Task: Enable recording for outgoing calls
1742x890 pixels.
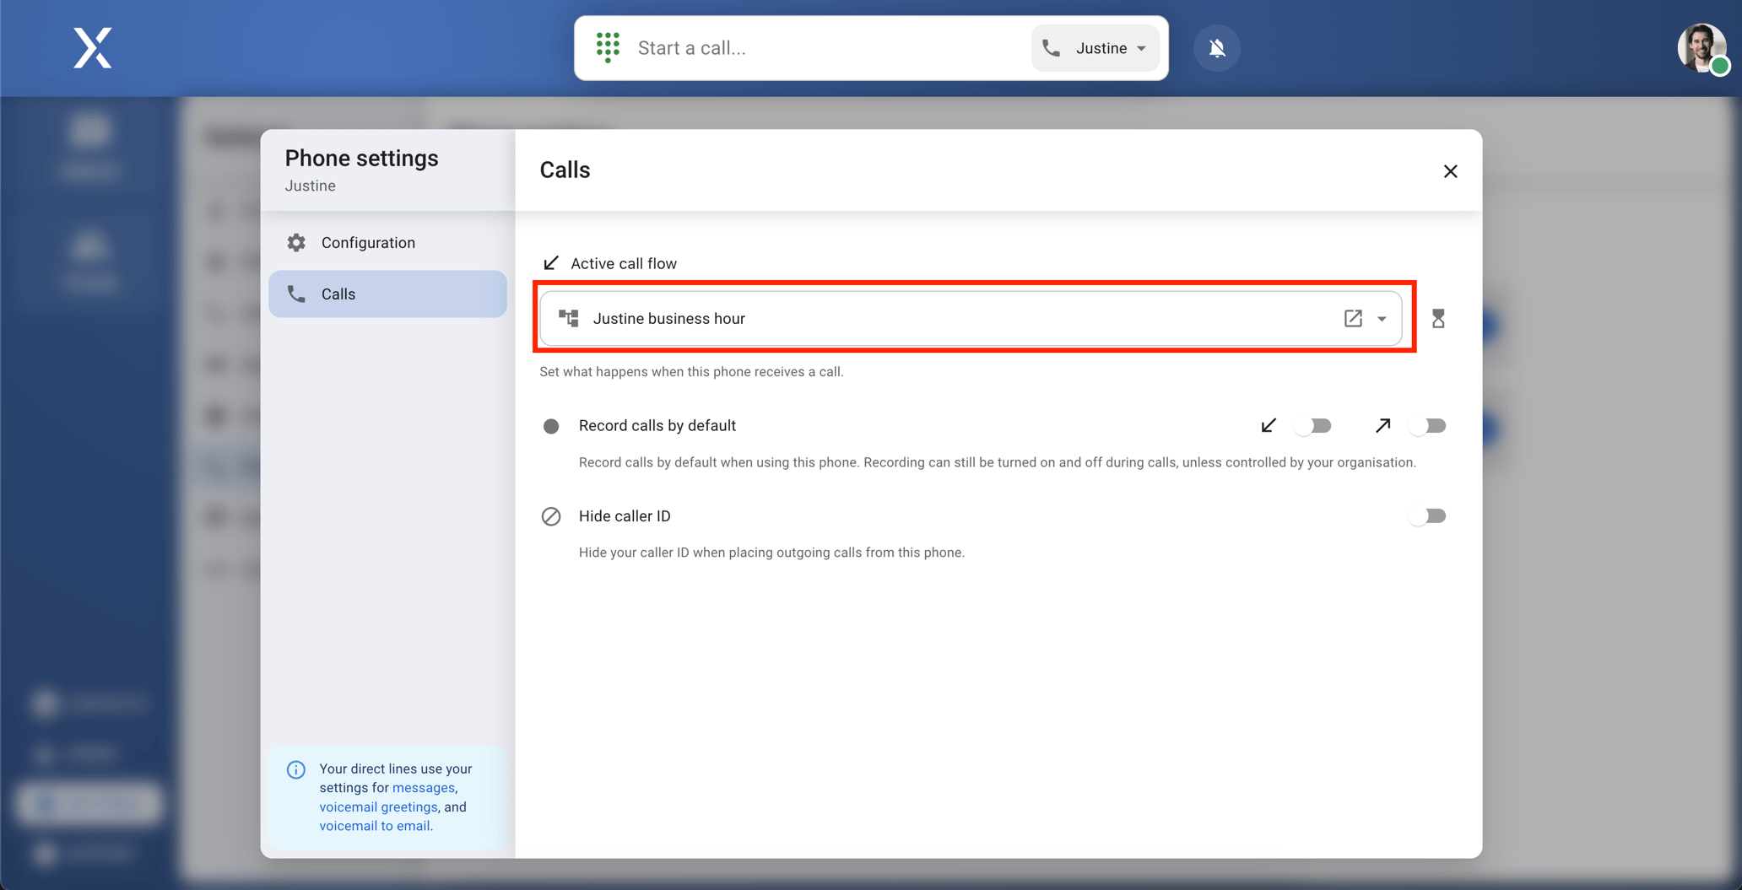Action: click(x=1427, y=426)
